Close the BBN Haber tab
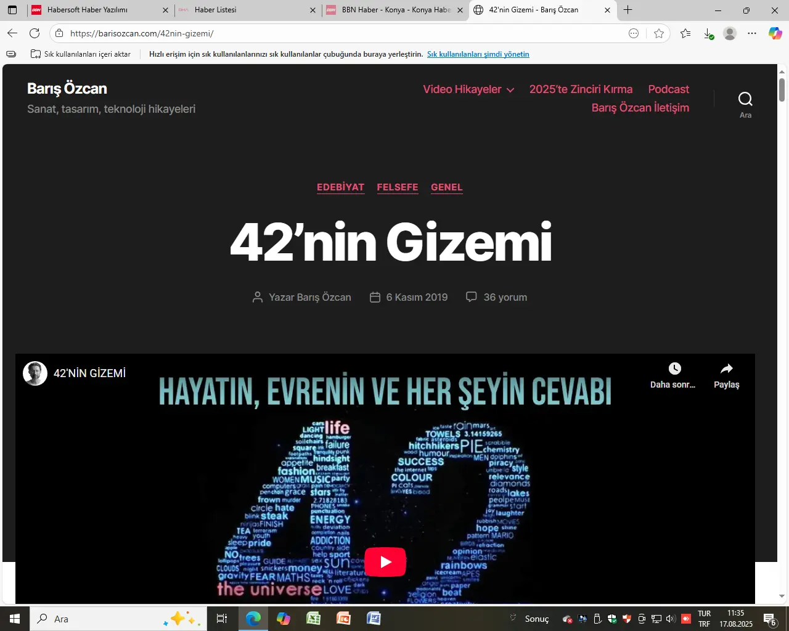This screenshot has height=631, width=789. click(460, 10)
